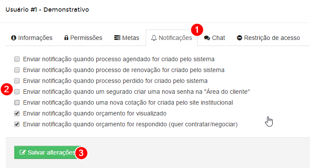Click the list icon beside Metas
The width and height of the screenshot is (310, 168).
(x=117, y=38)
